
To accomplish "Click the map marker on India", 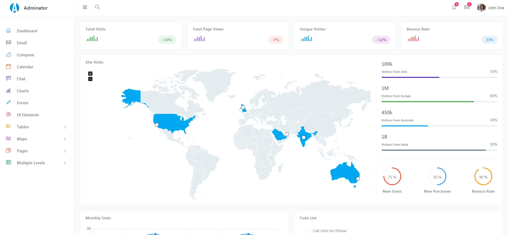I will 304,138.
